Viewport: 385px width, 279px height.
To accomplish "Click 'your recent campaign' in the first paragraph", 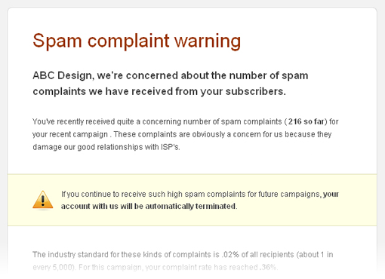I will pyautogui.click(x=70, y=134).
